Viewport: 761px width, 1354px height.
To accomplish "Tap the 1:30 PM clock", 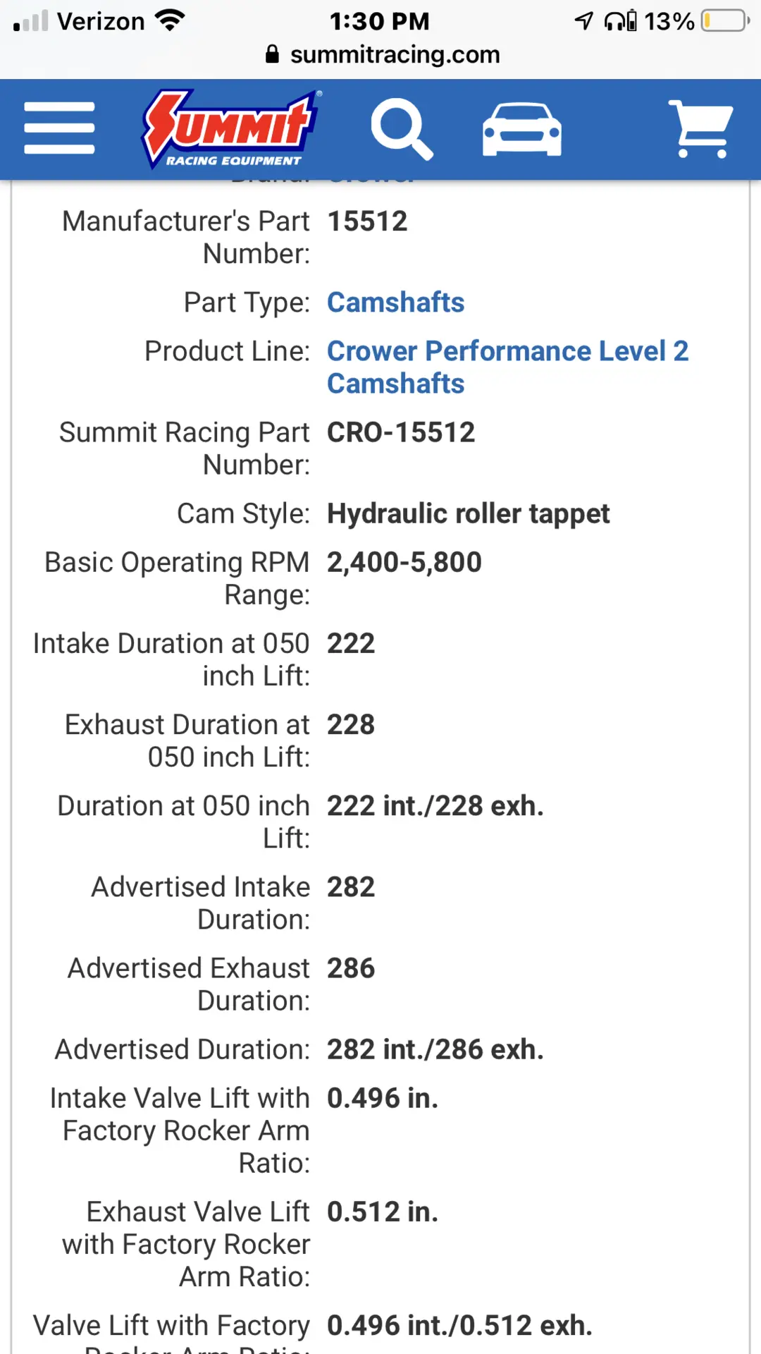I will pyautogui.click(x=380, y=21).
